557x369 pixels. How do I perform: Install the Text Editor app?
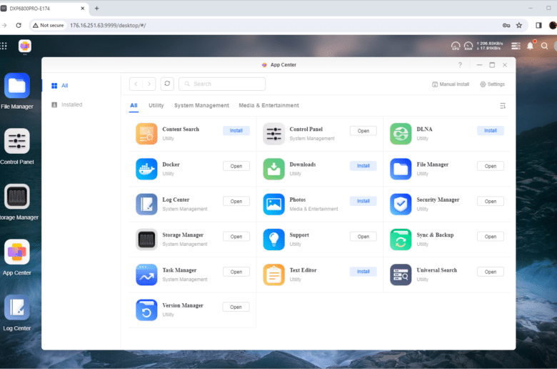point(363,272)
